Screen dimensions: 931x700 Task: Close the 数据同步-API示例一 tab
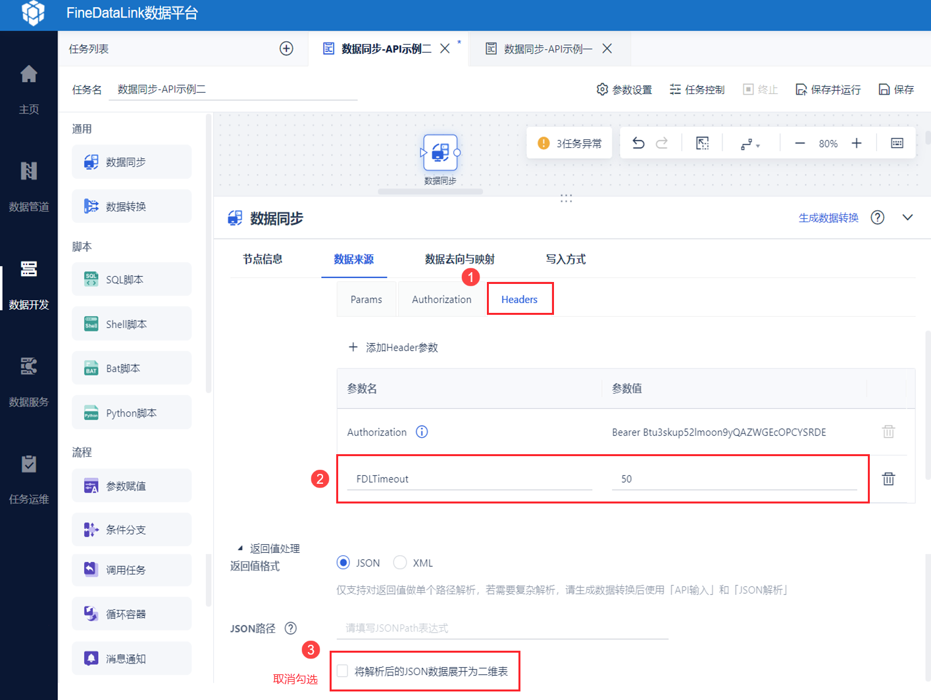607,49
